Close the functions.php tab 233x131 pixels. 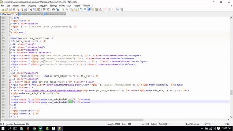pos(17,14)
